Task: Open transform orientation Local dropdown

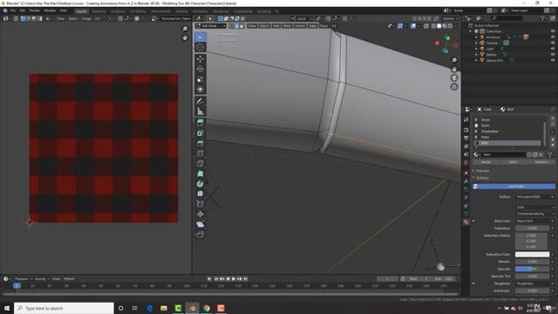Action: pyautogui.click(x=301, y=18)
